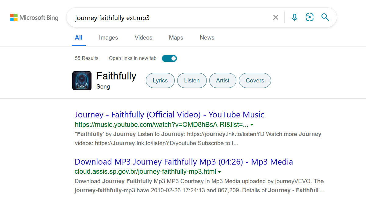Switch to the Images tab
The width and height of the screenshot is (366, 209).
[x=108, y=38]
